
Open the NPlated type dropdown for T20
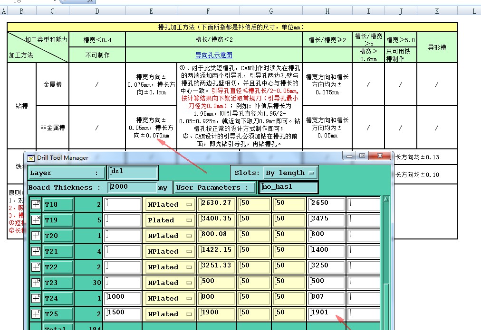[169, 236]
